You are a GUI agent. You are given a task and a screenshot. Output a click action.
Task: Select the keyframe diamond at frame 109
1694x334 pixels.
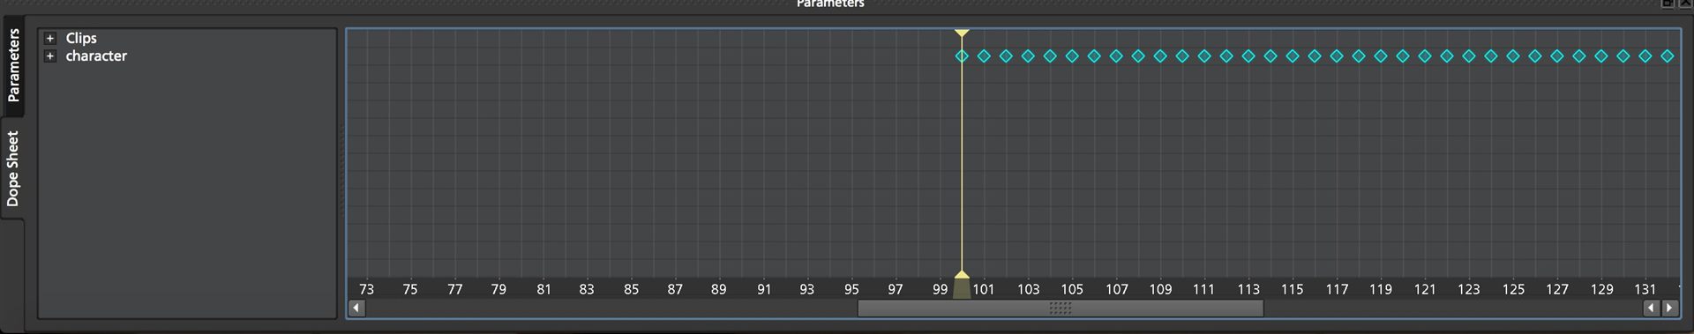click(1160, 56)
